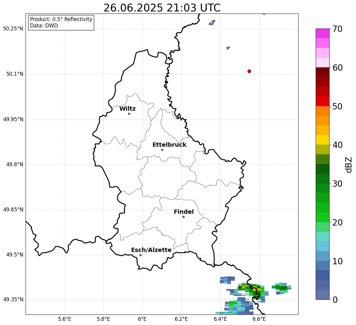Click the colorbar tick label 40
The image size is (356, 325).
pos(337,145)
